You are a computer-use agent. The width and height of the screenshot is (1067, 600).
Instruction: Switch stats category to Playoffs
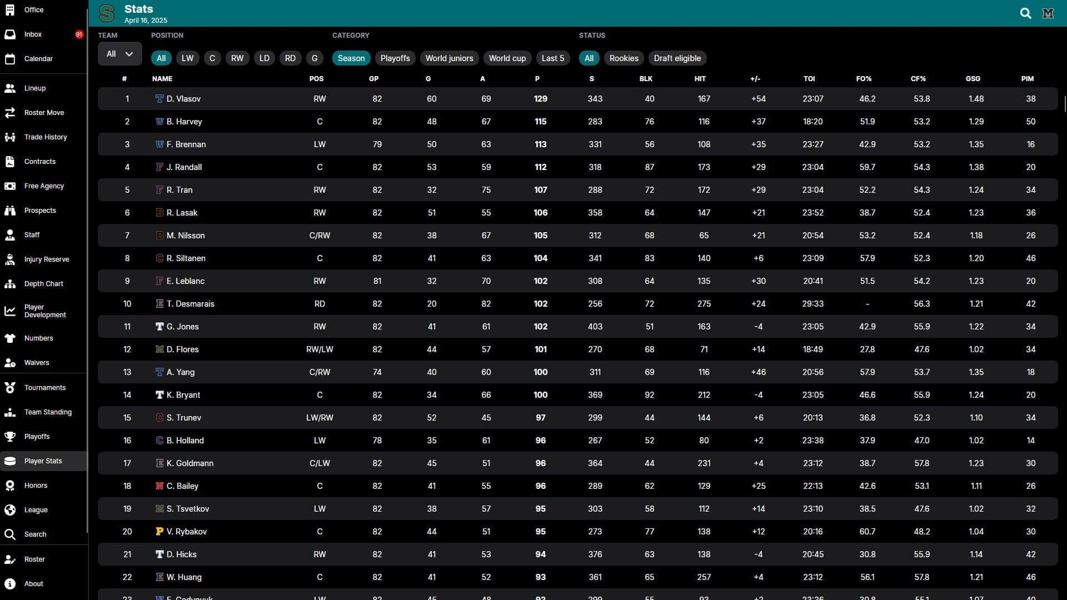tap(395, 58)
